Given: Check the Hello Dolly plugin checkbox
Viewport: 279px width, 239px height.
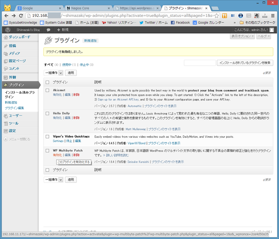Looking at the screenshot, I should (47, 114).
